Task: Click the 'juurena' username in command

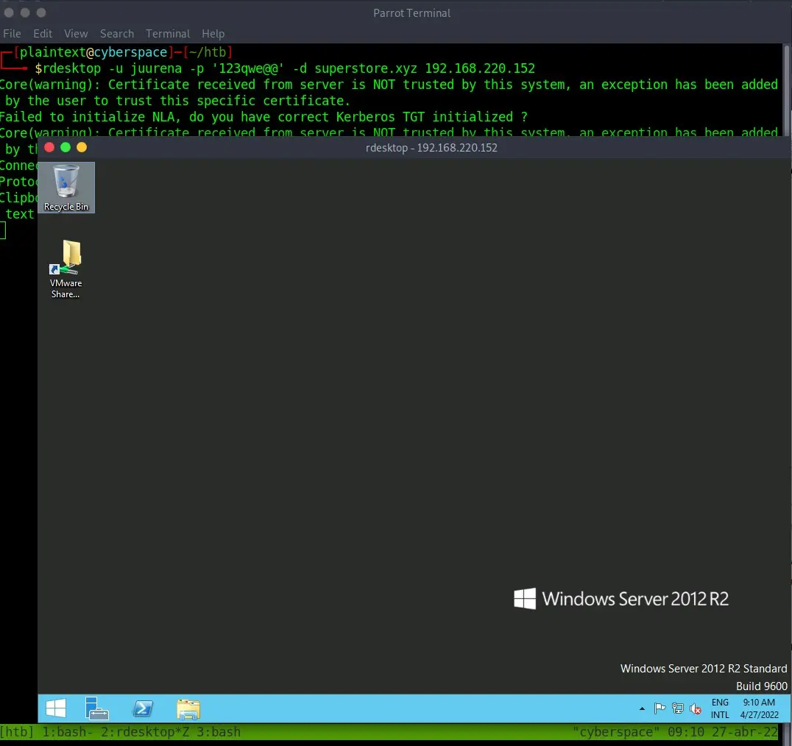Action: [x=156, y=68]
